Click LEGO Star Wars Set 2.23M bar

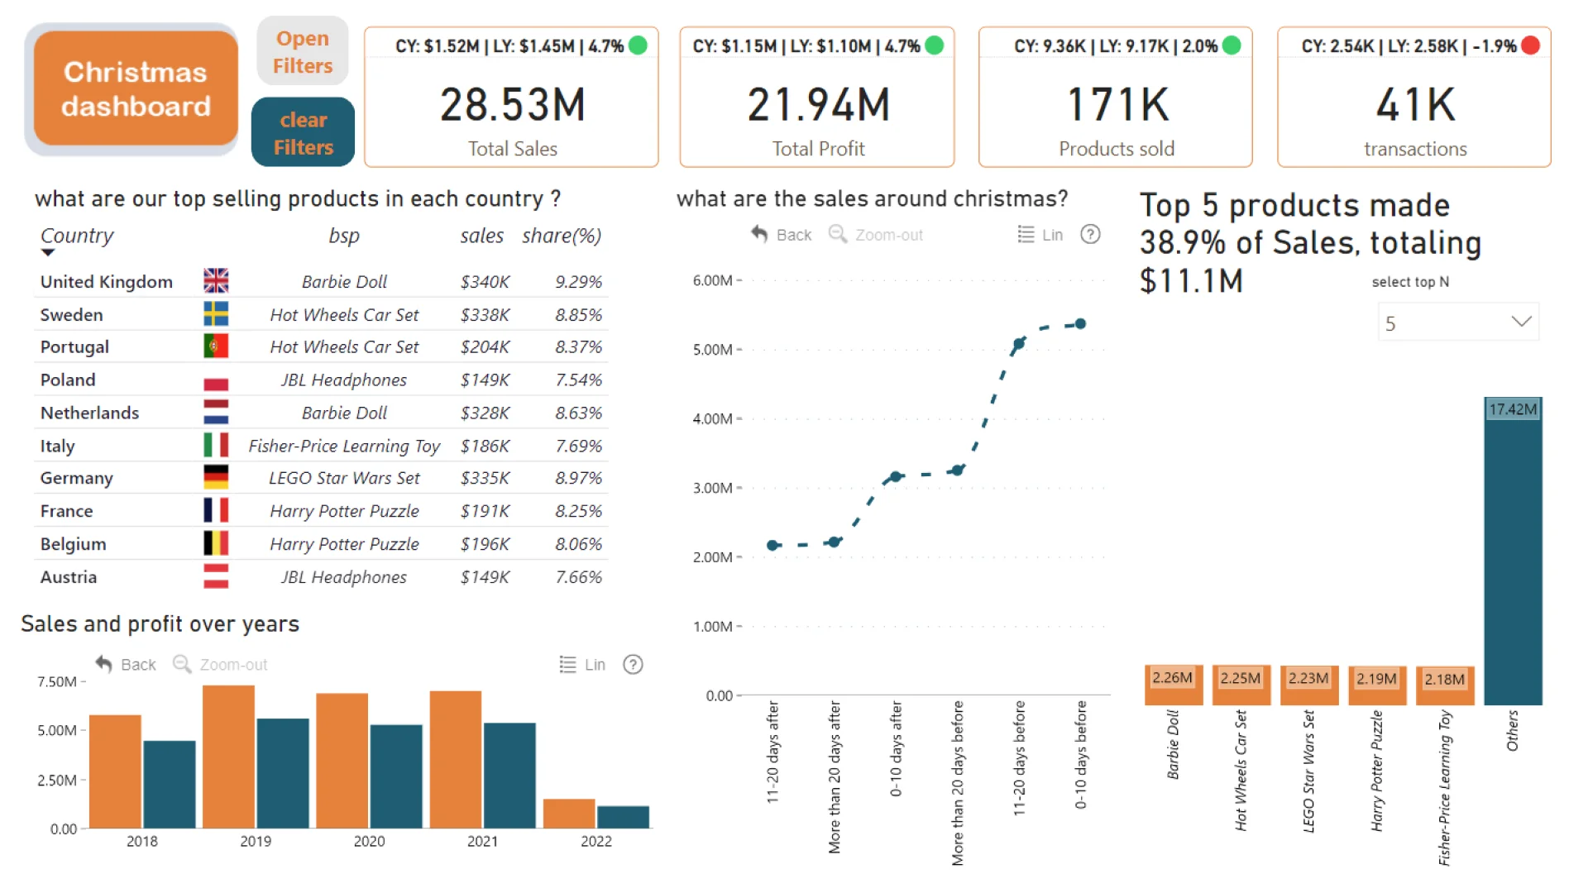(x=1308, y=685)
